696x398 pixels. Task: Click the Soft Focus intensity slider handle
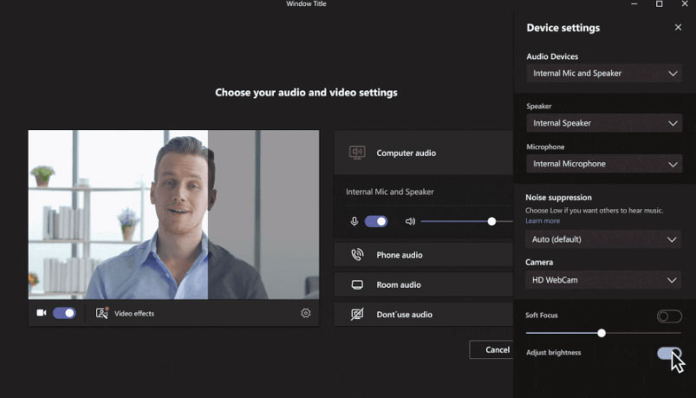(602, 333)
